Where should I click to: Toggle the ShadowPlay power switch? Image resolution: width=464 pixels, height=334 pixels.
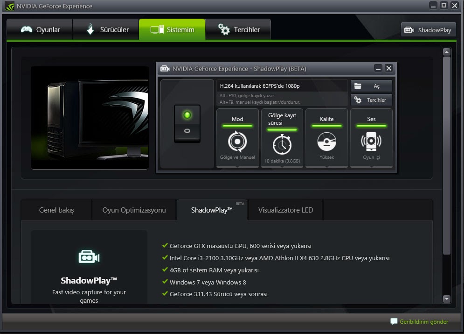[x=186, y=124]
